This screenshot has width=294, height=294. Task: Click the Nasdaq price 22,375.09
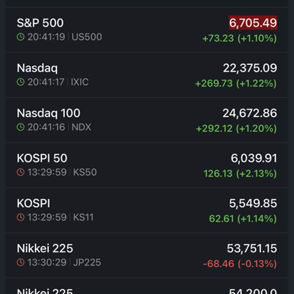pyautogui.click(x=250, y=68)
